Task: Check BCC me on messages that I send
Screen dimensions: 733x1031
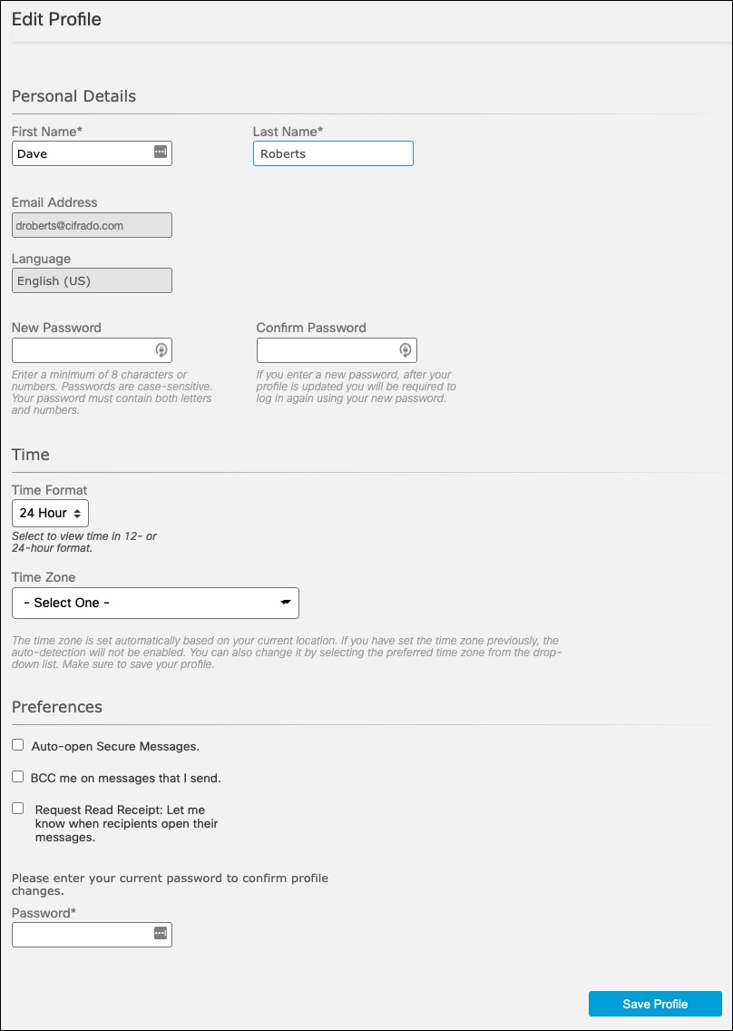Action: [x=17, y=777]
